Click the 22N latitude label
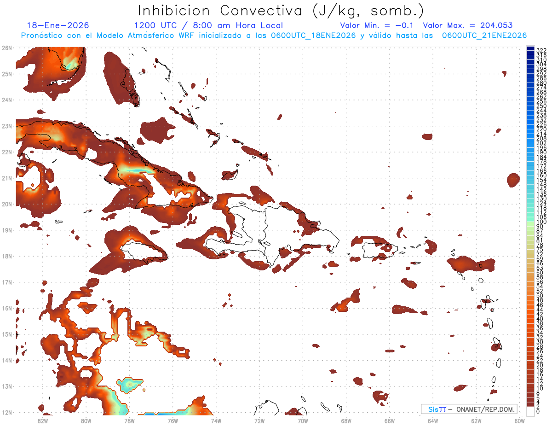The image size is (552, 427). tap(7, 152)
